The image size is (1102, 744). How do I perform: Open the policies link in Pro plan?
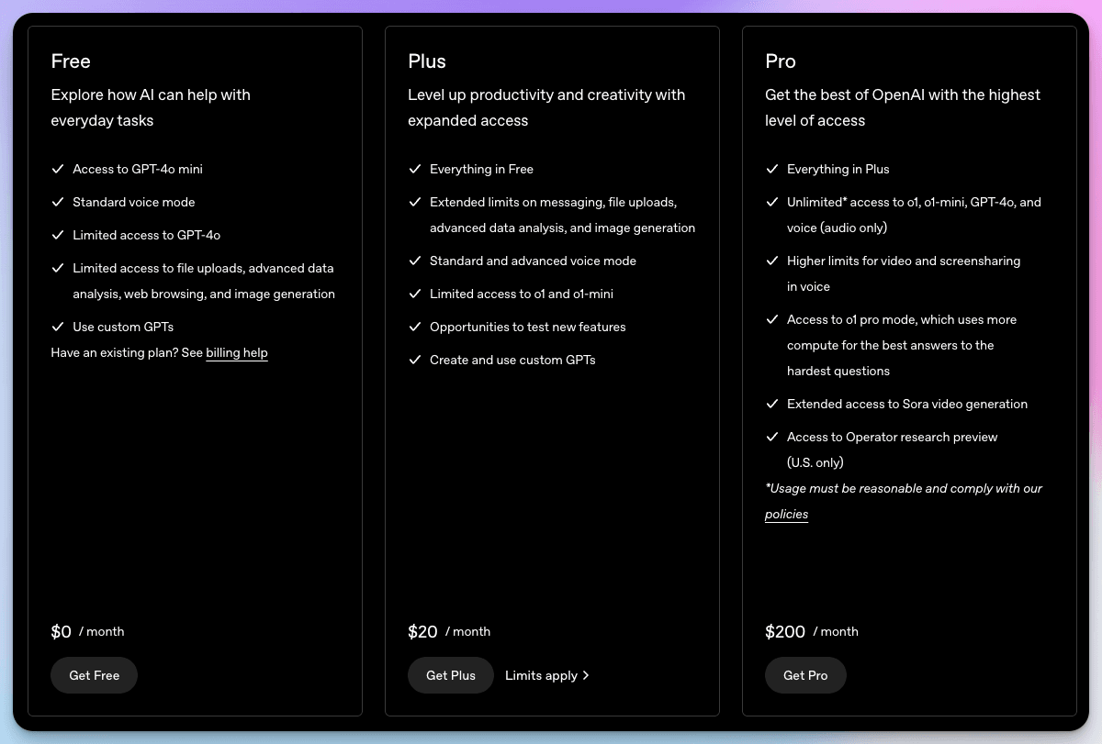click(786, 514)
